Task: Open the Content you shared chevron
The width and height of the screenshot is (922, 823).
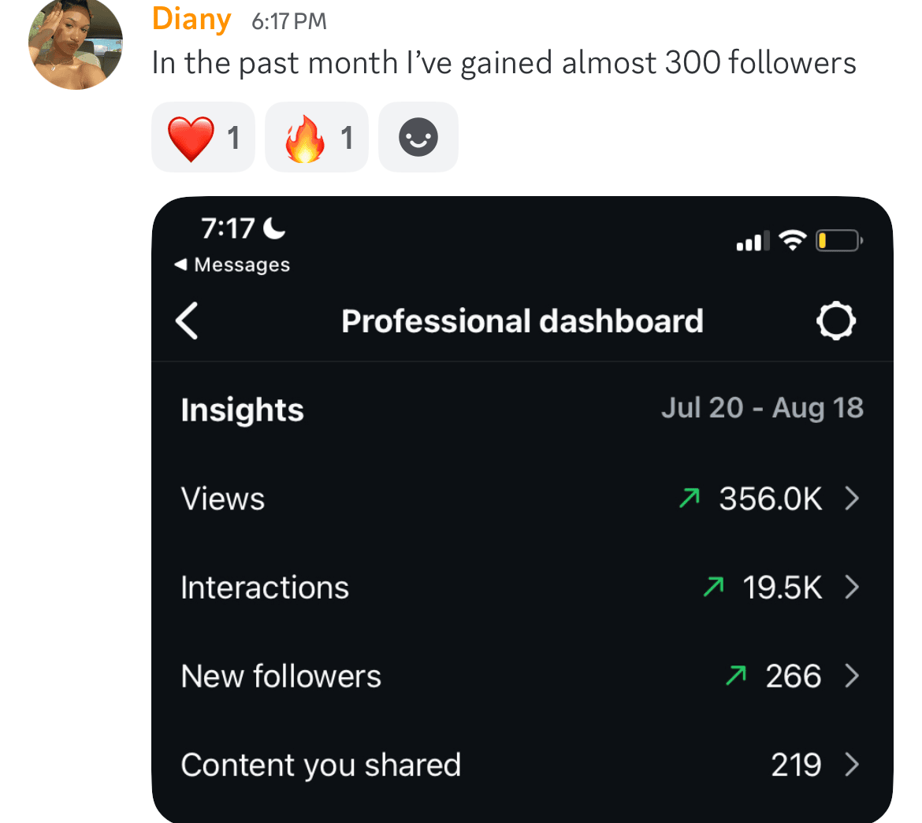Action: click(852, 765)
